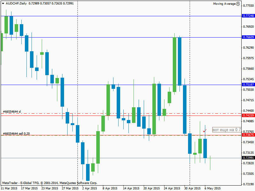This screenshot has width=255, height=191.
Task: Click the 30 Apr 2015 date label
Action: tap(193, 188)
